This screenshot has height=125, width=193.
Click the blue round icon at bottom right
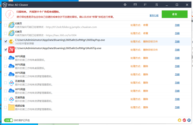(189, 120)
